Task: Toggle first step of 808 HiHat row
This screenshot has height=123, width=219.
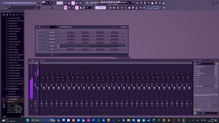Action: tap(61, 39)
